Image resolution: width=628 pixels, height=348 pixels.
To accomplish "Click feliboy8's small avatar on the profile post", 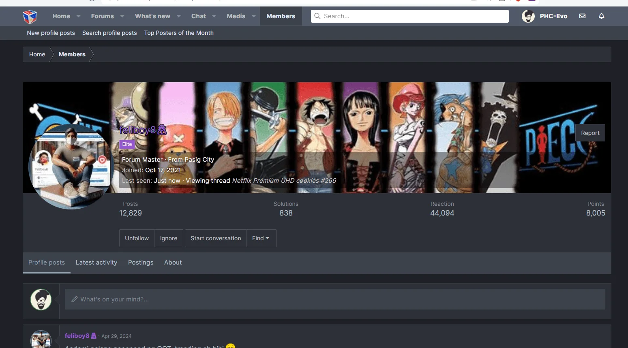I will click(41, 339).
